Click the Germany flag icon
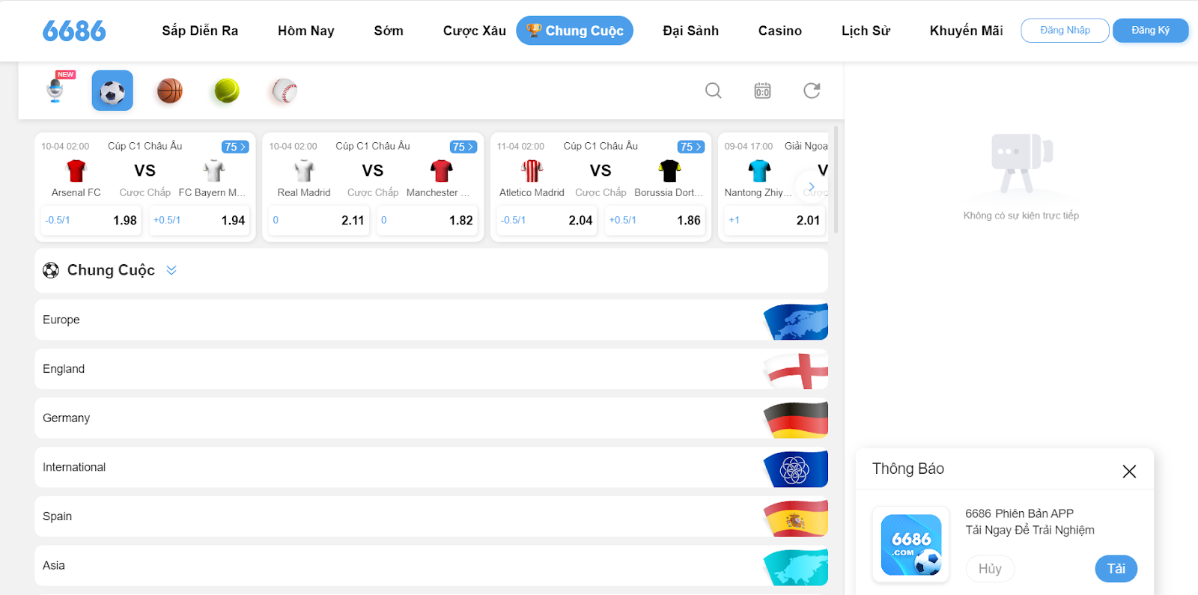 coord(796,419)
